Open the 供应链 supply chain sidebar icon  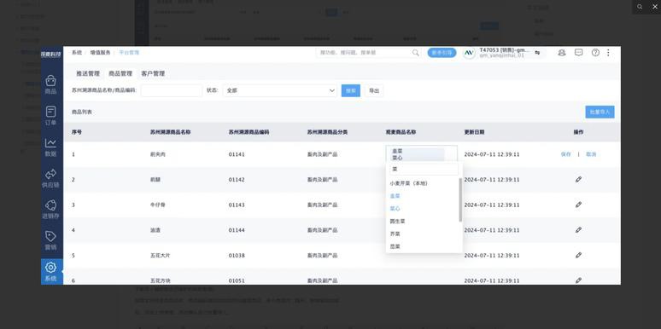click(50, 178)
